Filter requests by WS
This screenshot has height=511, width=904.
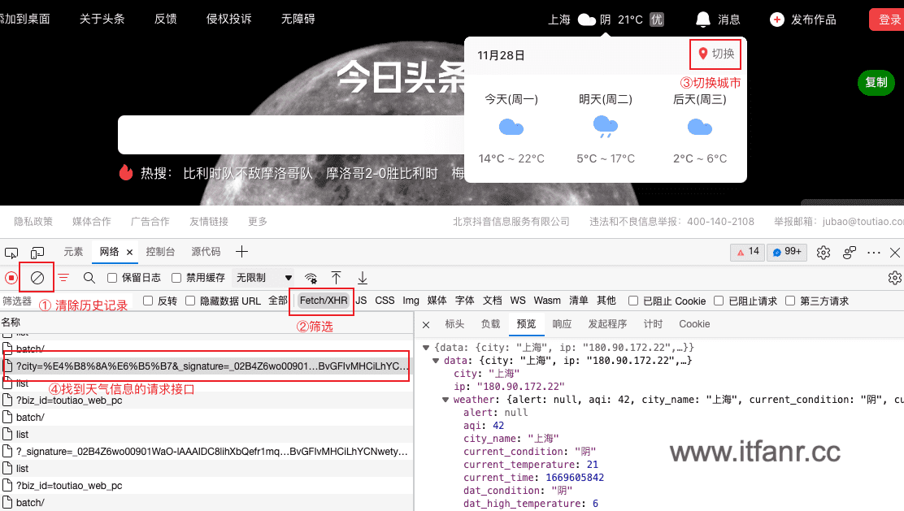click(x=518, y=301)
